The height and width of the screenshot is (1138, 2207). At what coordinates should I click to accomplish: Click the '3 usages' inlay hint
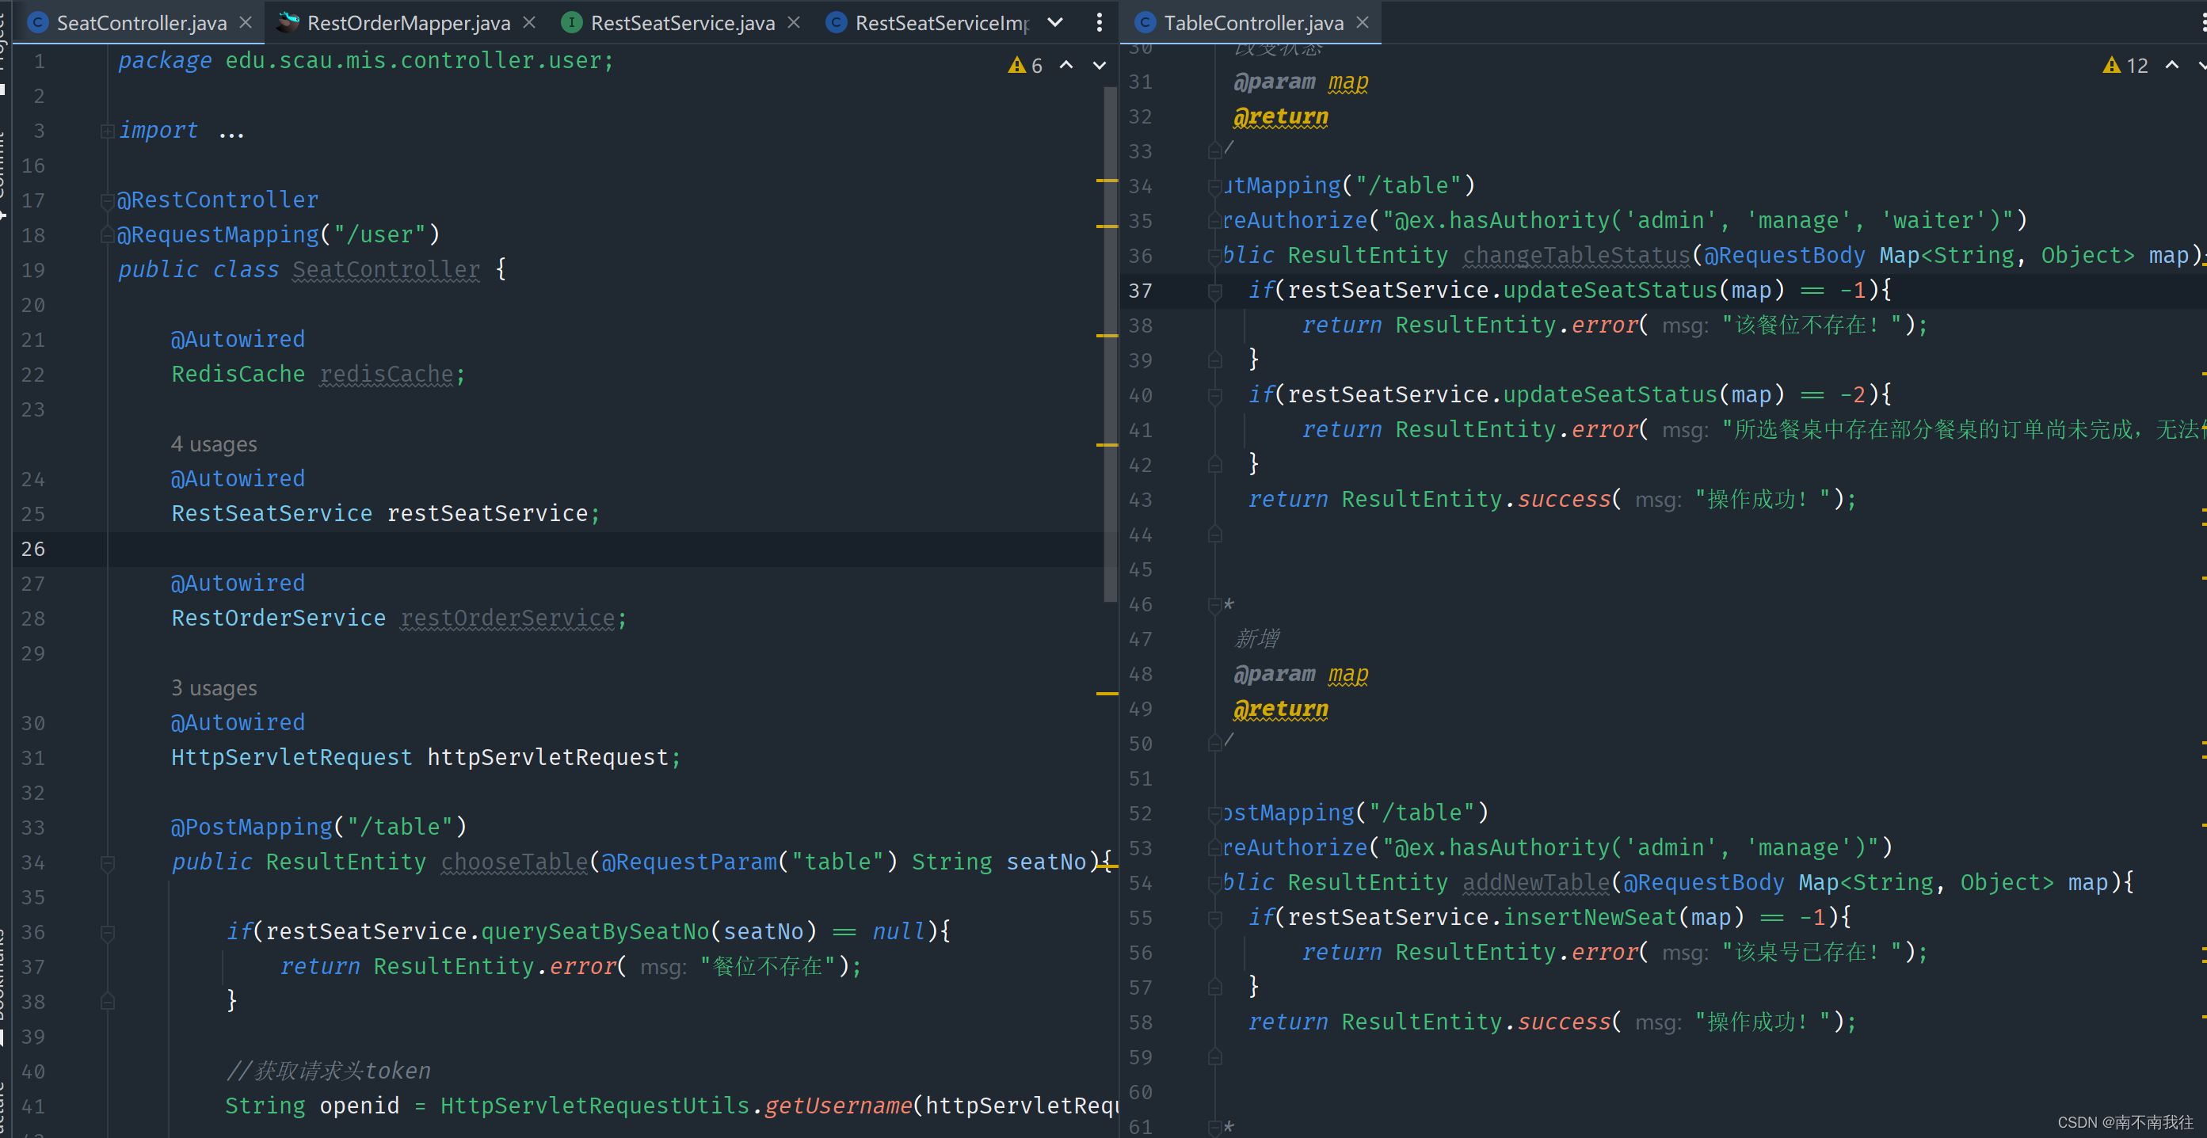(x=213, y=688)
